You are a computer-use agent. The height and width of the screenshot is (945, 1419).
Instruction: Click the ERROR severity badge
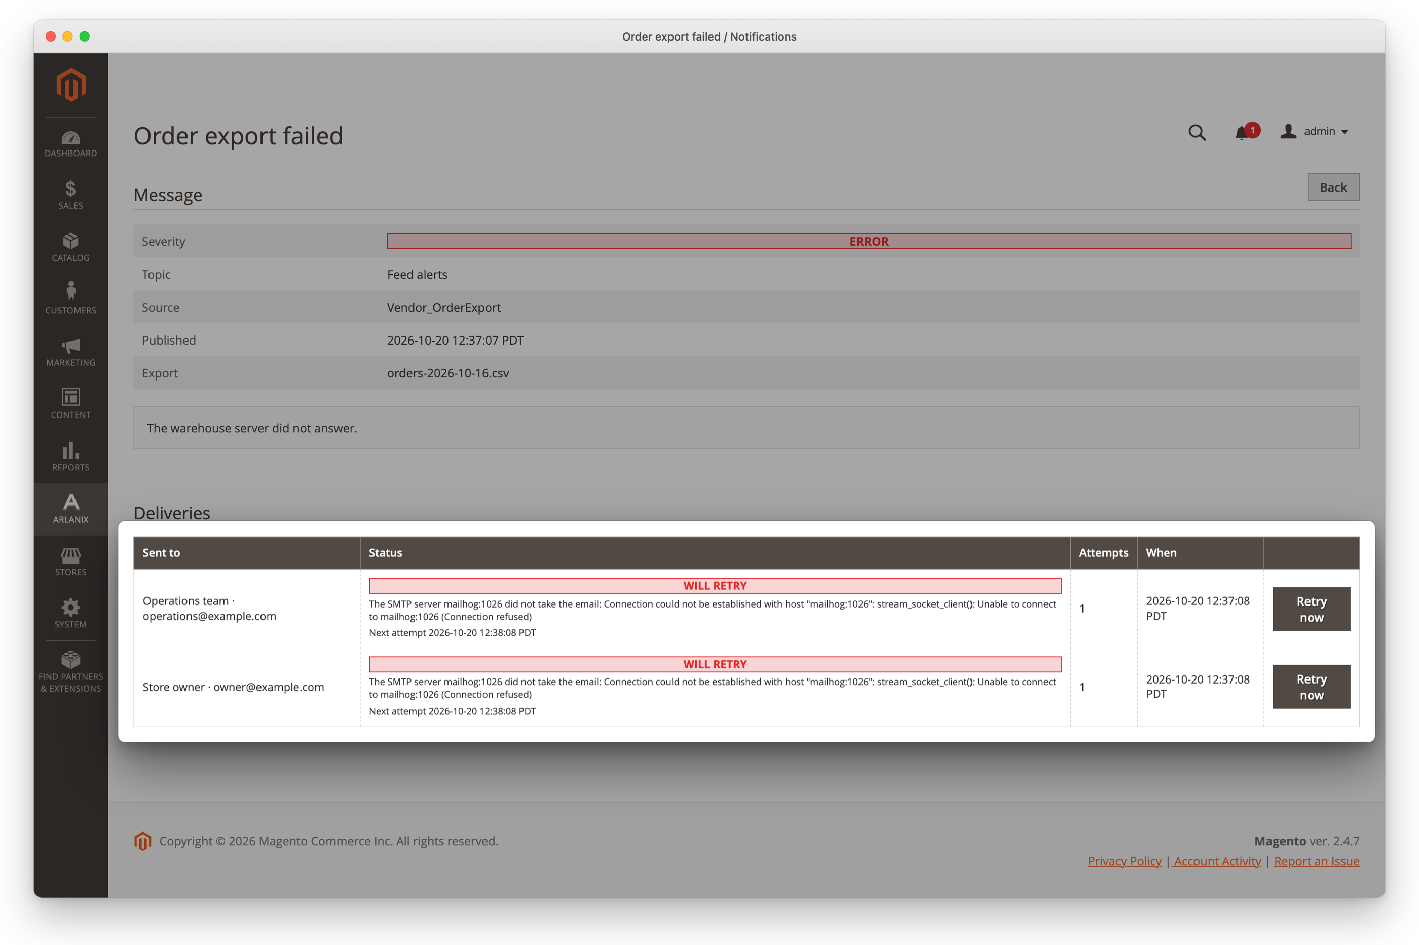tap(869, 241)
